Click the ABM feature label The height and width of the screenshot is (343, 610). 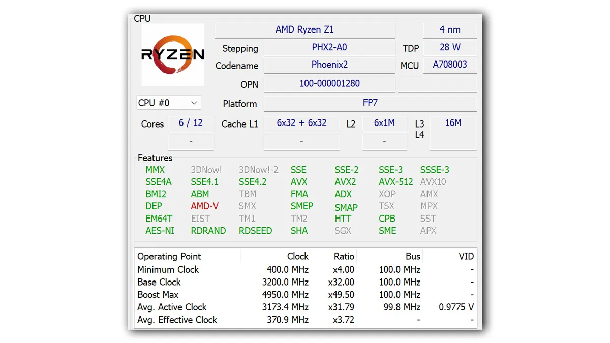(200, 194)
